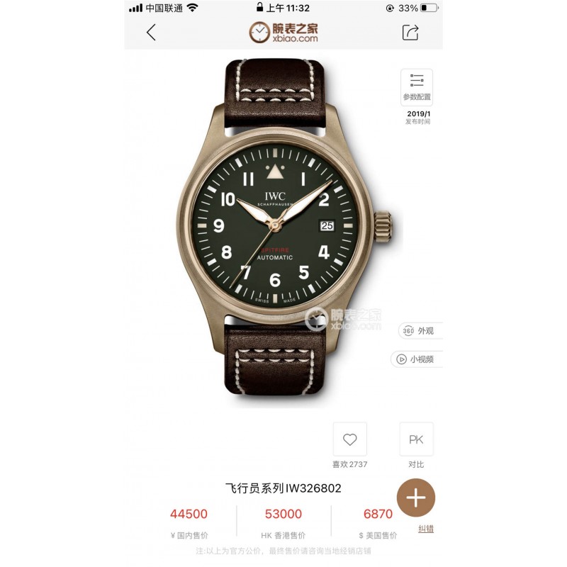Tap the battery indicator in status bar

(x=430, y=8)
